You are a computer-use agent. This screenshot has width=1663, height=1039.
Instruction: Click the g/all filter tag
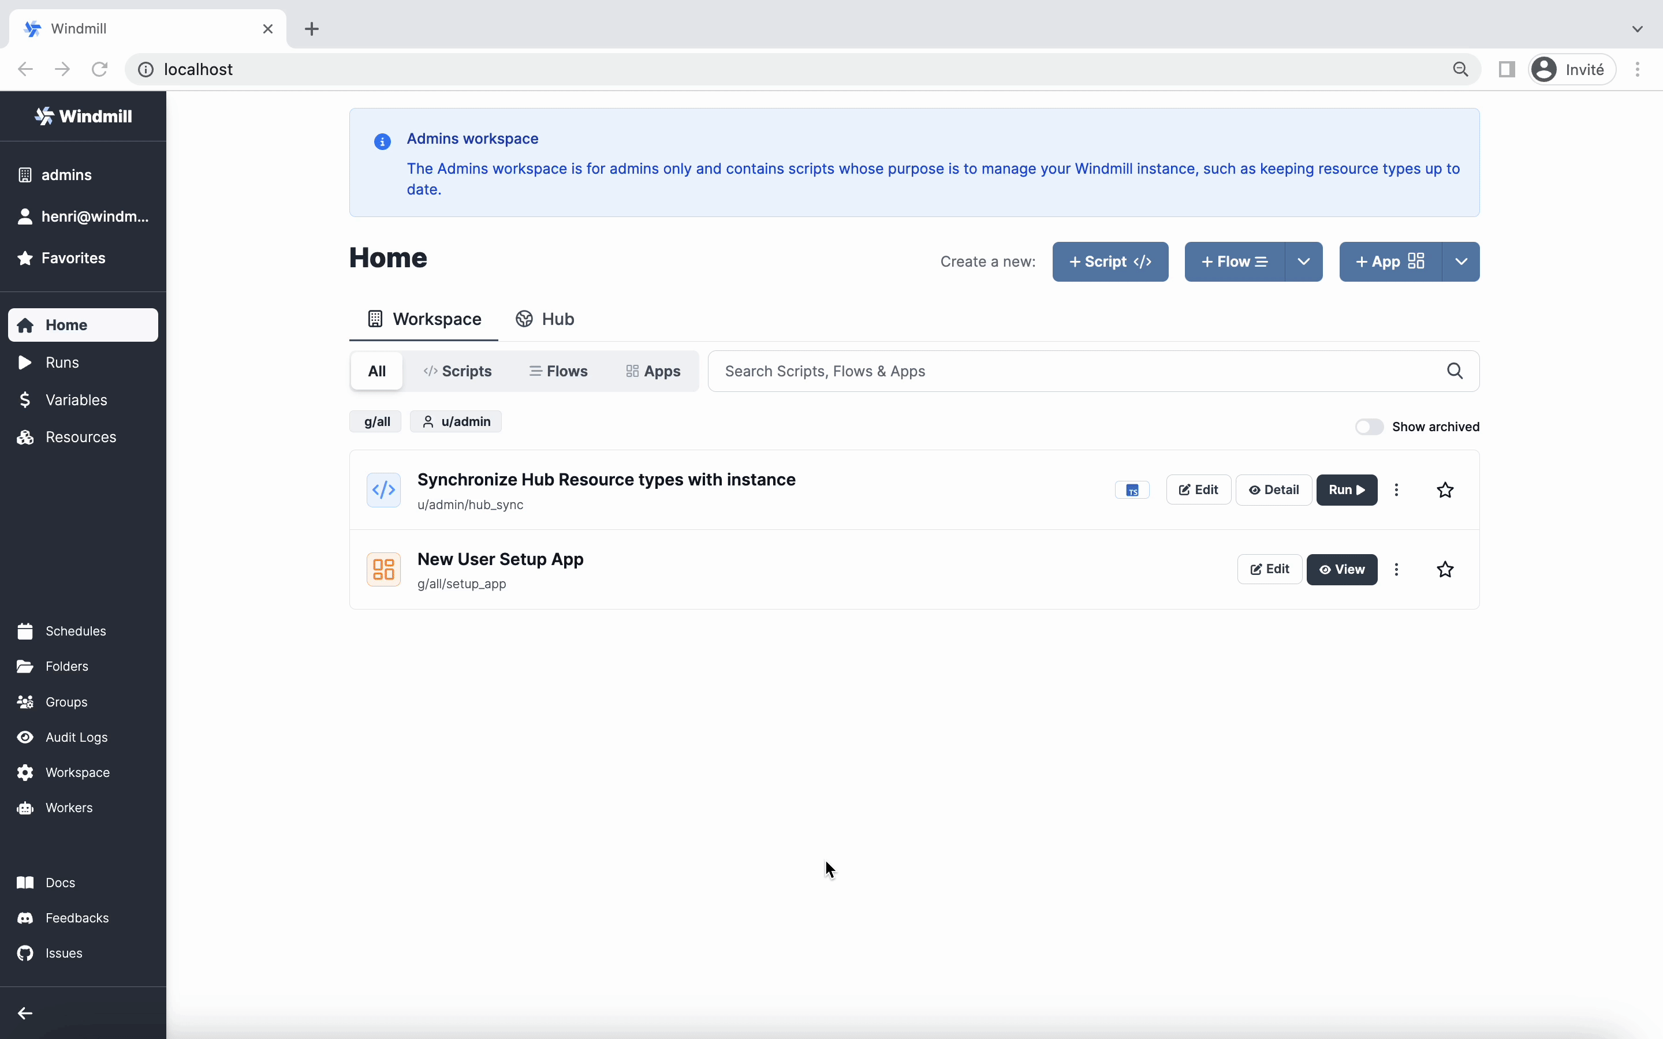377,421
